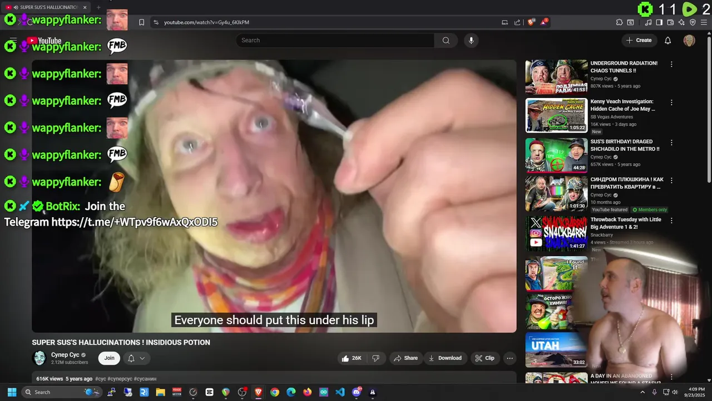Open options for UNDERGROUND RADIATION video
Viewport: 712px width, 401px height.
click(671, 64)
